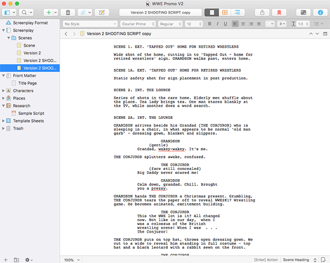Collapse the Front Matter folder
Viewport: 330px width, 263px height.
[x=3, y=75]
